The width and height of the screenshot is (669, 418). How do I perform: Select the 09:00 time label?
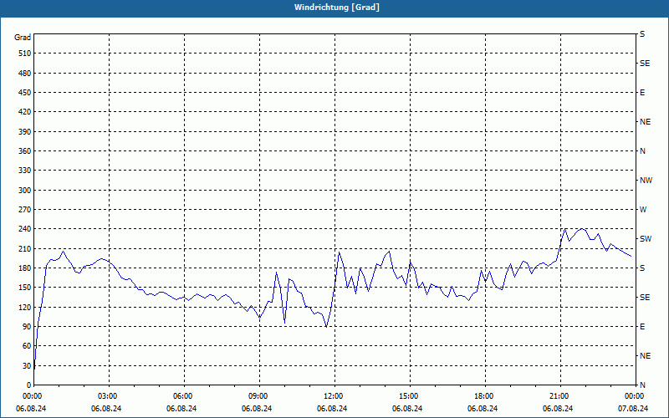(x=258, y=396)
